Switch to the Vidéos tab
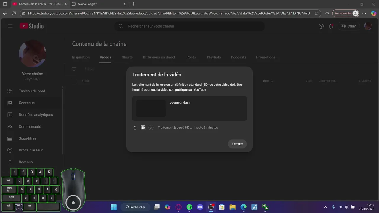 [105, 57]
